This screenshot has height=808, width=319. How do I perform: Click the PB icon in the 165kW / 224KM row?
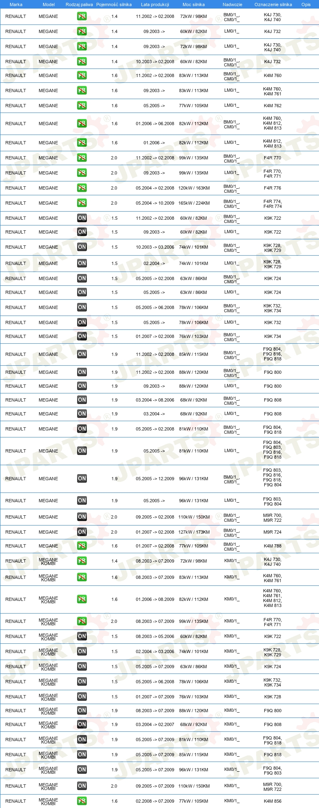[x=82, y=203]
